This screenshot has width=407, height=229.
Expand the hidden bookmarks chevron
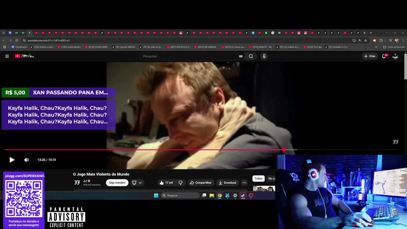(x=376, y=47)
